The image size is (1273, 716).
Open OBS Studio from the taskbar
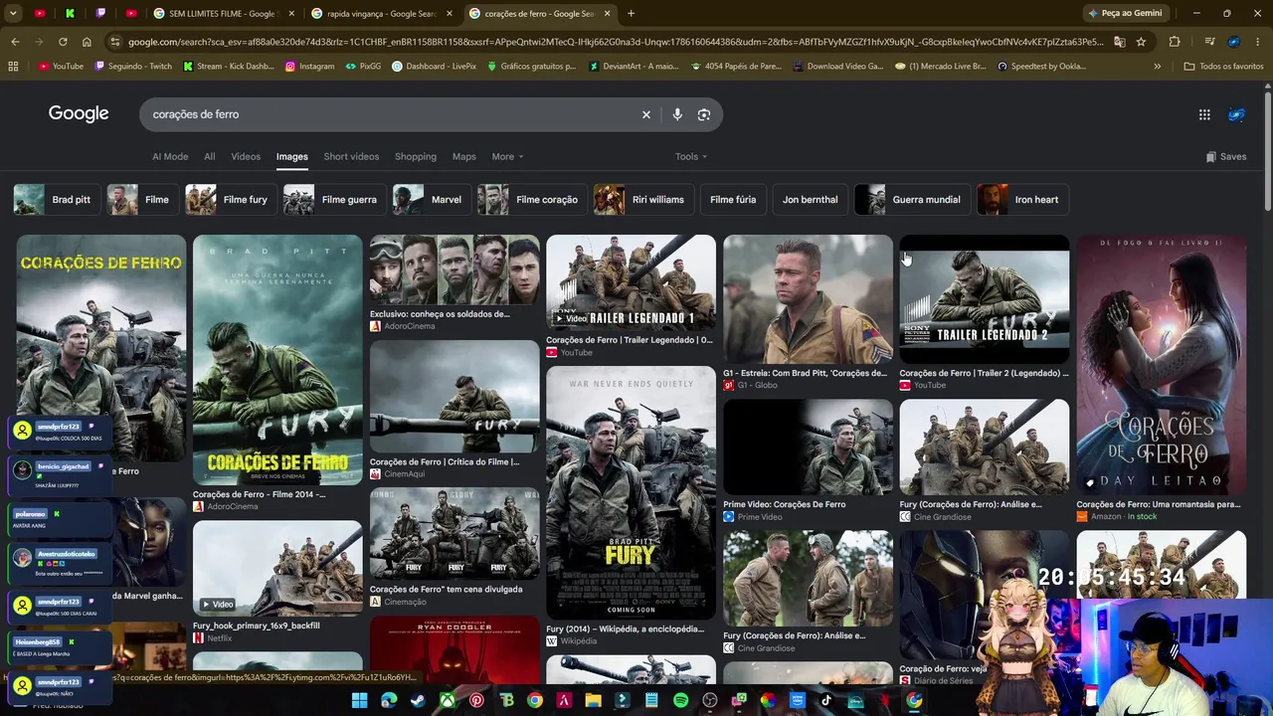coord(710,700)
